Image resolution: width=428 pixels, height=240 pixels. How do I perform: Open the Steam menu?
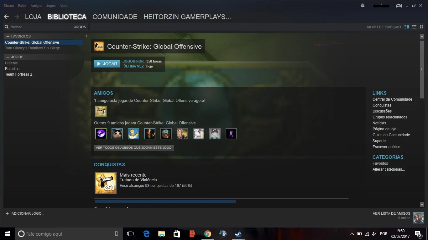pos(9,6)
